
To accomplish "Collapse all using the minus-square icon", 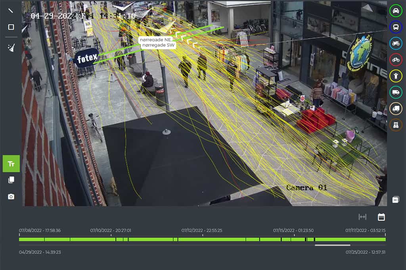I will click(395, 200).
